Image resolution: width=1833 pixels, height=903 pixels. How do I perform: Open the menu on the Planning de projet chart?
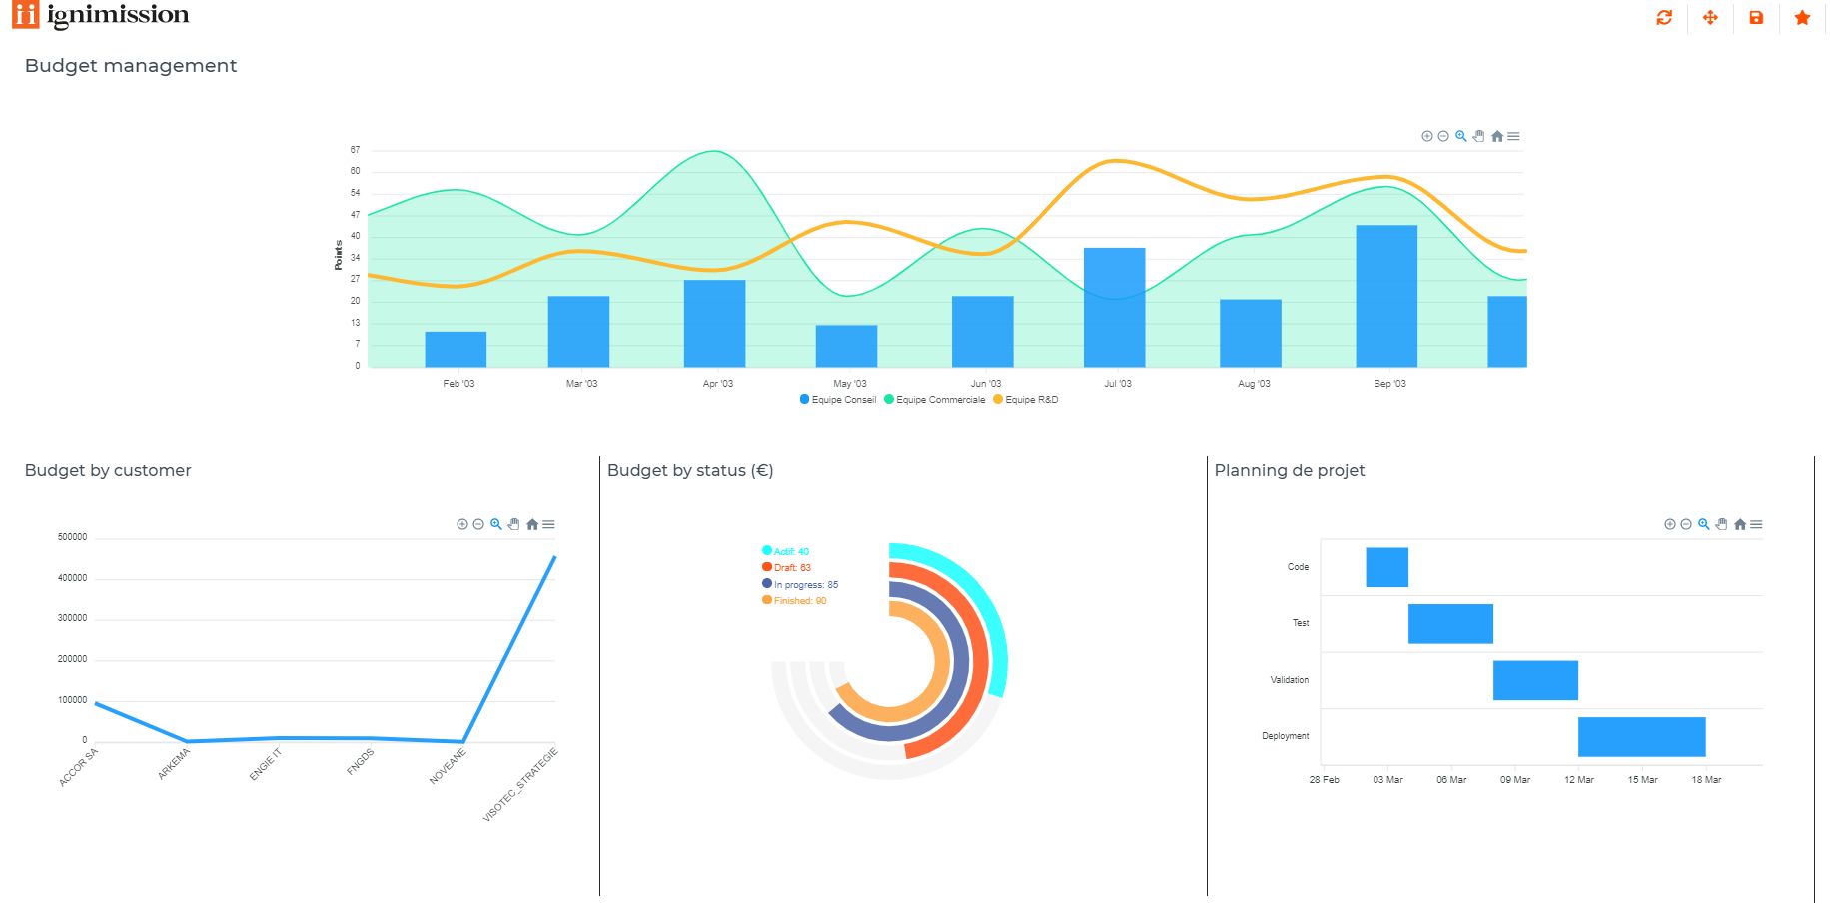pyautogui.click(x=1757, y=523)
